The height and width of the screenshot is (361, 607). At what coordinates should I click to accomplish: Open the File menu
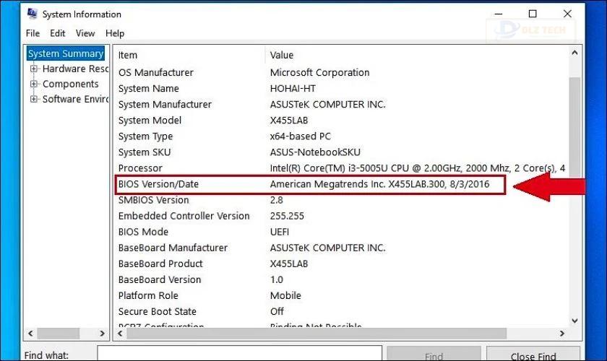33,33
